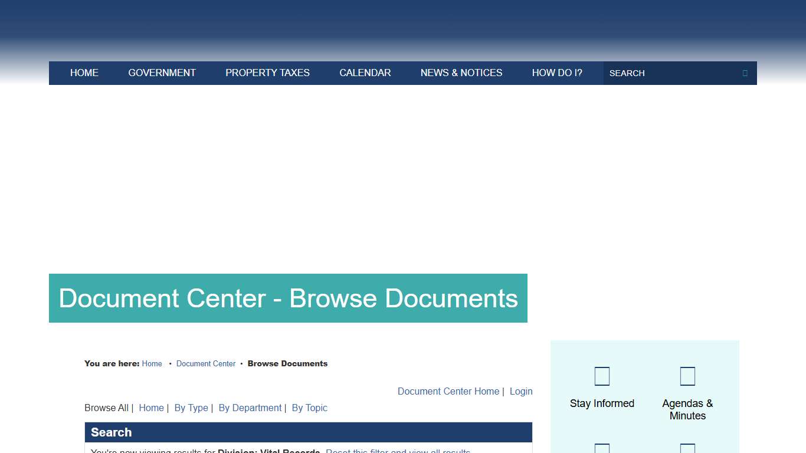The height and width of the screenshot is (453, 806).
Task: Switch to the By Department browse tab
Action: [250, 408]
